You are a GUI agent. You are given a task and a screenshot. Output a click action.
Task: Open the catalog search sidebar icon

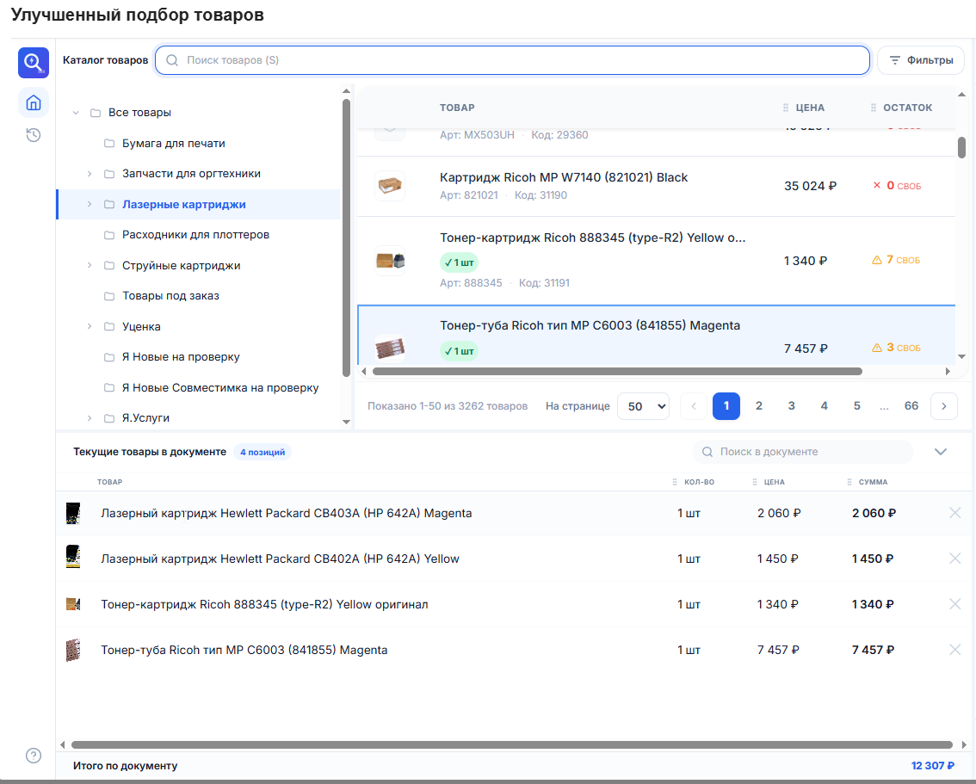point(33,62)
